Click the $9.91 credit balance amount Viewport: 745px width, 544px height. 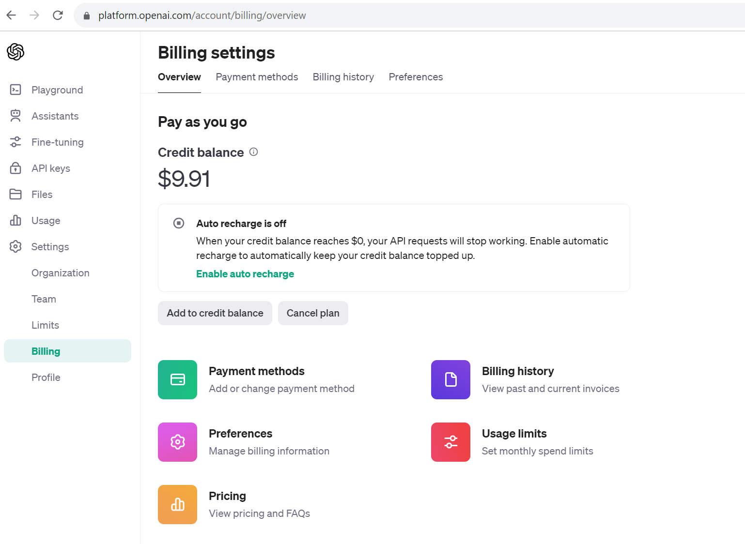click(184, 179)
